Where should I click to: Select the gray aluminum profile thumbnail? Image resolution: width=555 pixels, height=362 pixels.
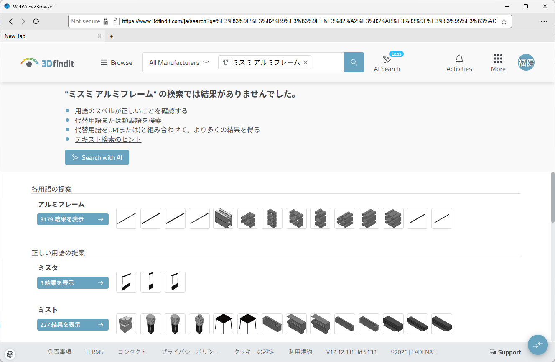pyautogui.click(x=224, y=218)
